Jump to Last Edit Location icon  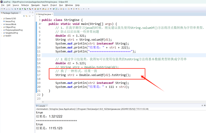79,9
